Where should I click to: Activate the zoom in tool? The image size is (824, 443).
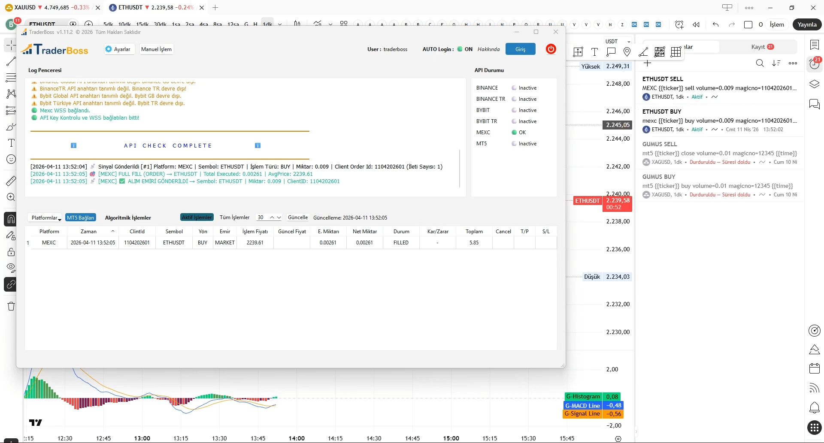click(x=11, y=197)
